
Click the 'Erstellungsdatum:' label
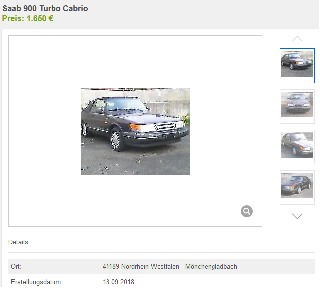[37, 282]
